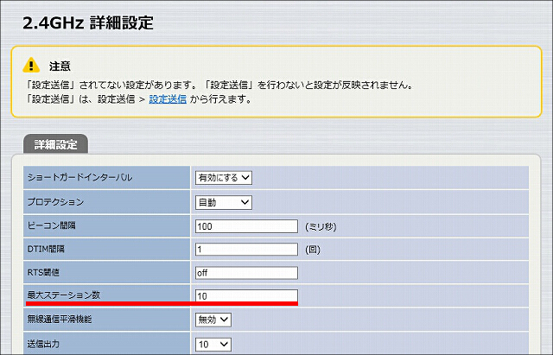Click the 2.4GHz 詳細設定 page heading
This screenshot has height=355, width=553.
(88, 23)
